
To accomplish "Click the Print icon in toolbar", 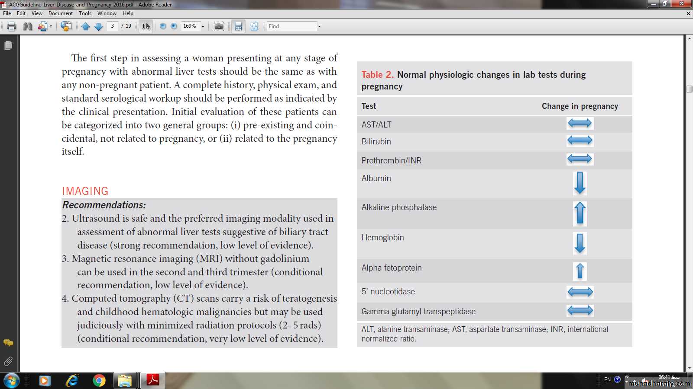I will point(12,26).
